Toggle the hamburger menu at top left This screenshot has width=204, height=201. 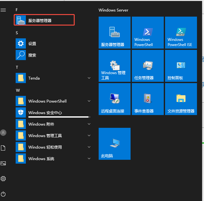[3, 10]
